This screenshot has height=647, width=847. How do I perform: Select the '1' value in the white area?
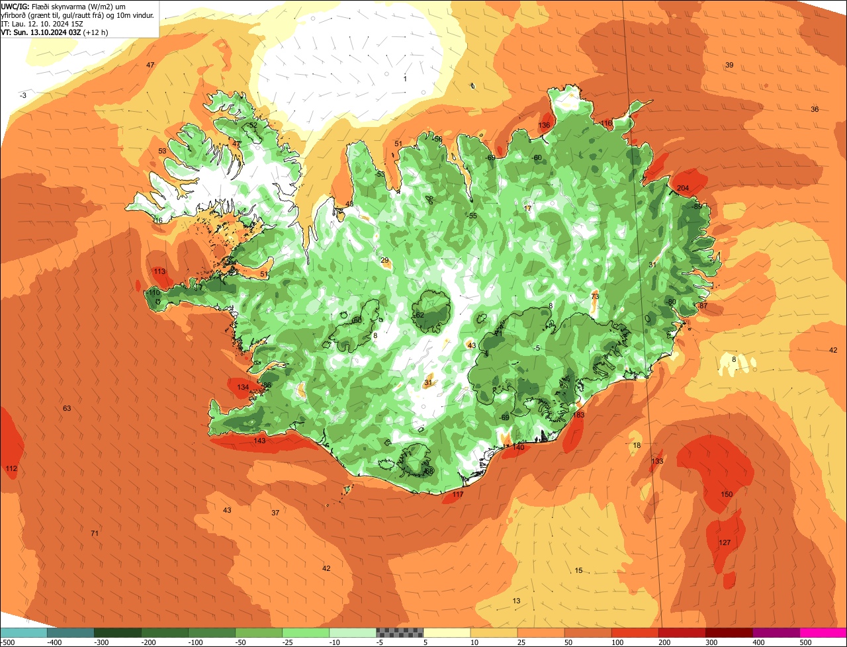coord(405,79)
